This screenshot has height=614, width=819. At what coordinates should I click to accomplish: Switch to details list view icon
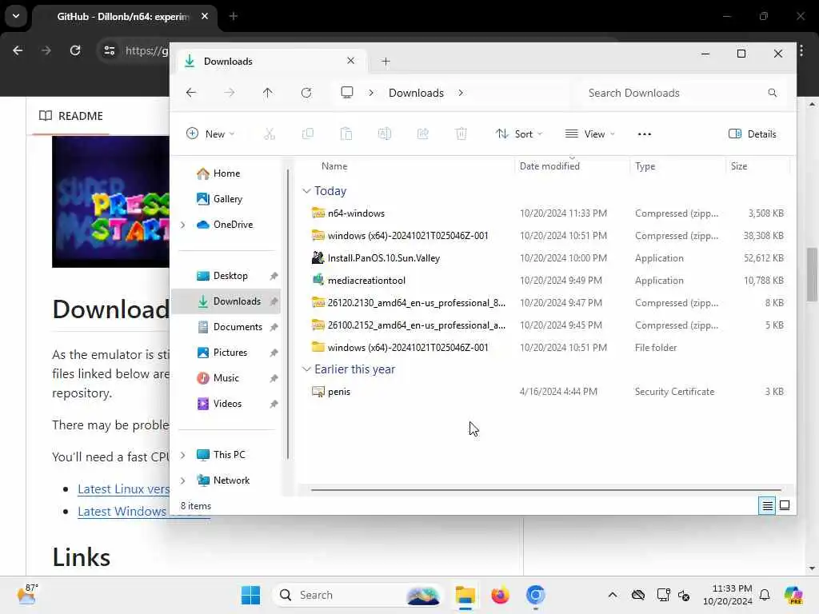767,505
